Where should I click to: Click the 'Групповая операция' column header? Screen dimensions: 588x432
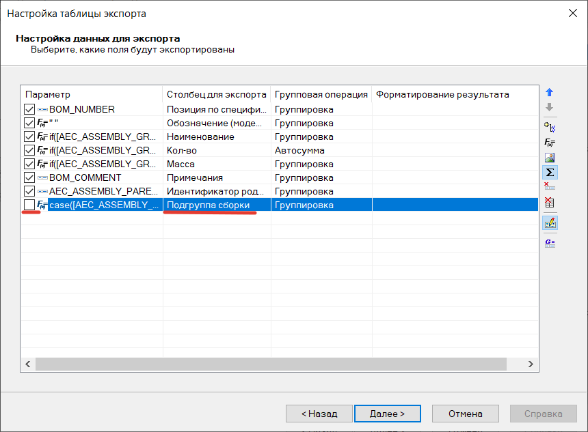pyautogui.click(x=321, y=94)
